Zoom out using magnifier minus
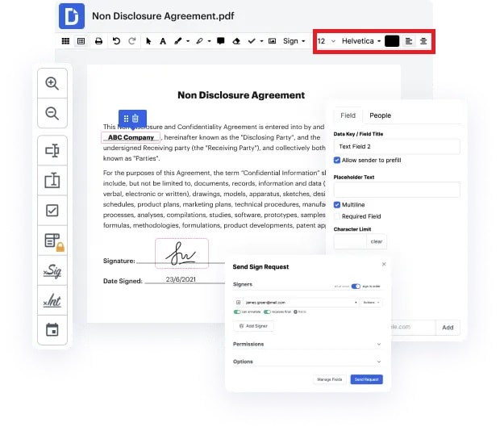500x431 pixels. (x=52, y=113)
